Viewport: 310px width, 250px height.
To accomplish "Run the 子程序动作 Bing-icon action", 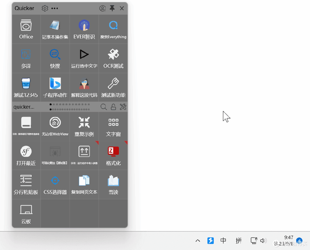I will pyautogui.click(x=55, y=87).
